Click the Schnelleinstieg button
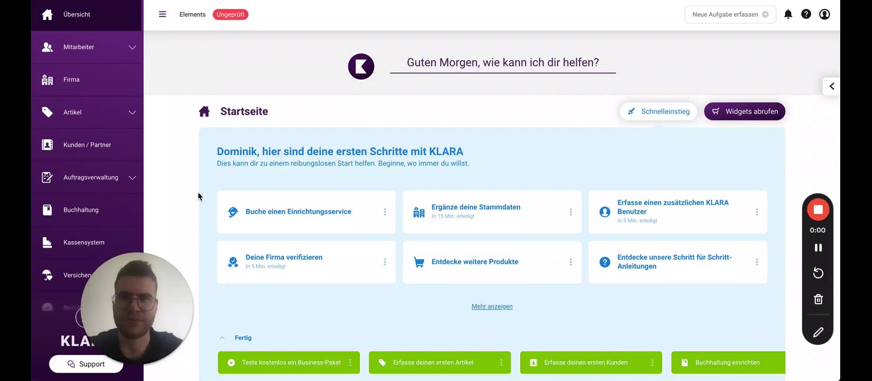The image size is (872, 381). [x=658, y=112]
